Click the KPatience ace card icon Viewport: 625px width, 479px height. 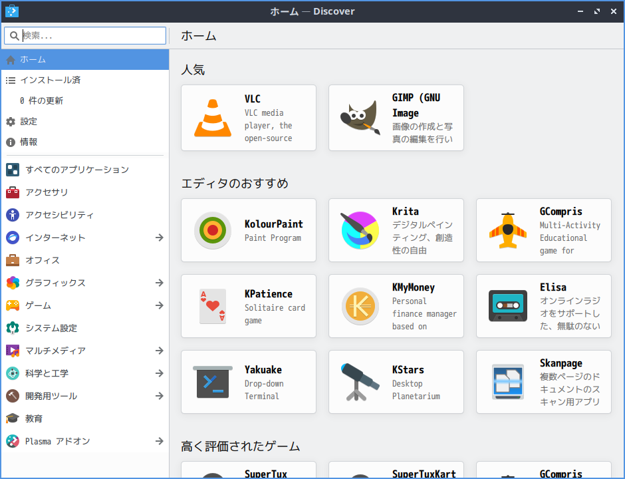[213, 306]
